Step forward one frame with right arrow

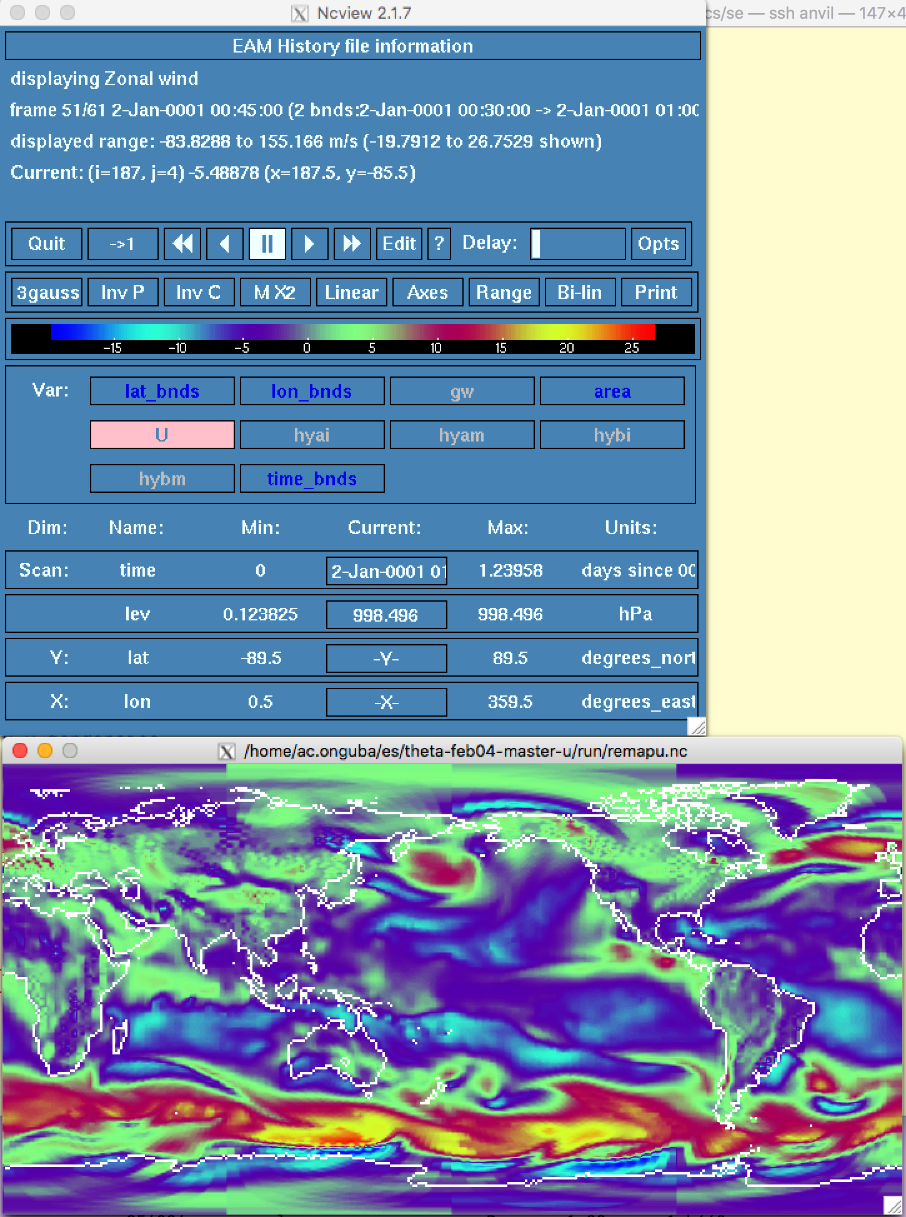310,243
